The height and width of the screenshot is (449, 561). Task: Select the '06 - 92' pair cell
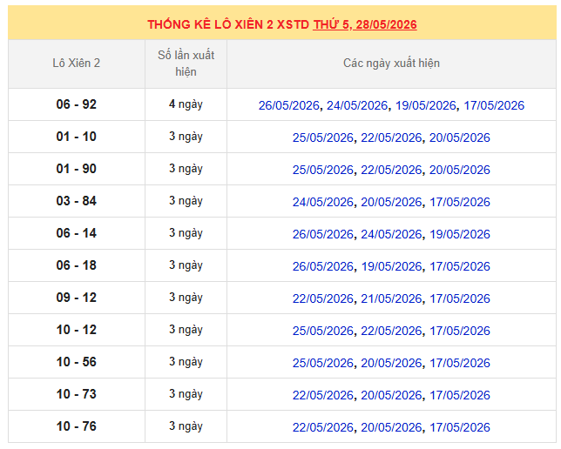click(76, 104)
